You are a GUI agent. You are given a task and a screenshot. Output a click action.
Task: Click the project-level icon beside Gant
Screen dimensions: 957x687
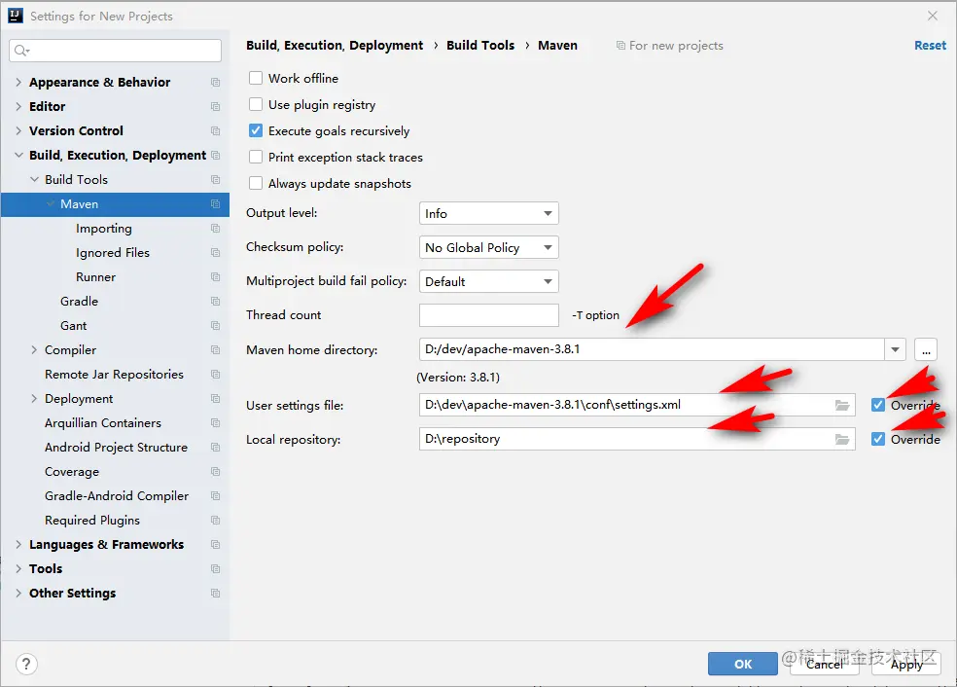point(216,325)
